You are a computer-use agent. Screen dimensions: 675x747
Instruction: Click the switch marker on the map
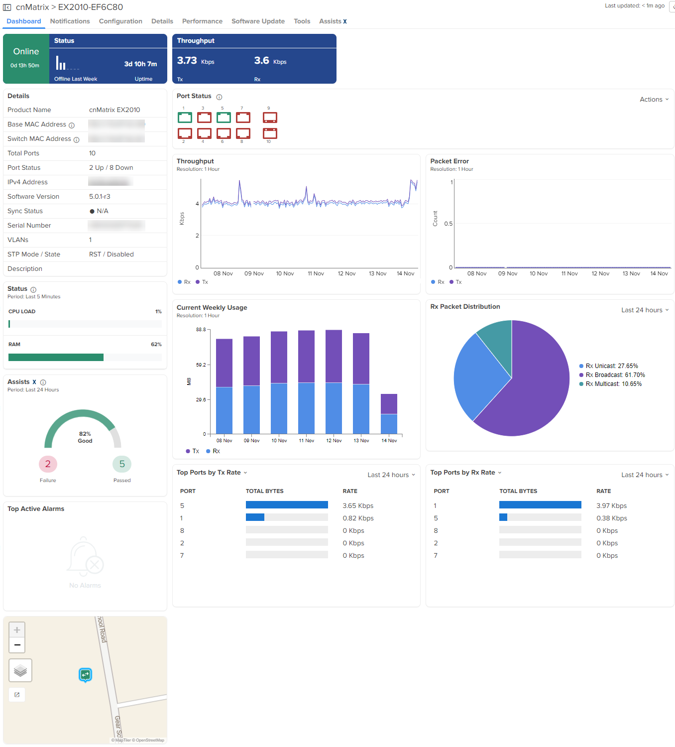coord(86,675)
